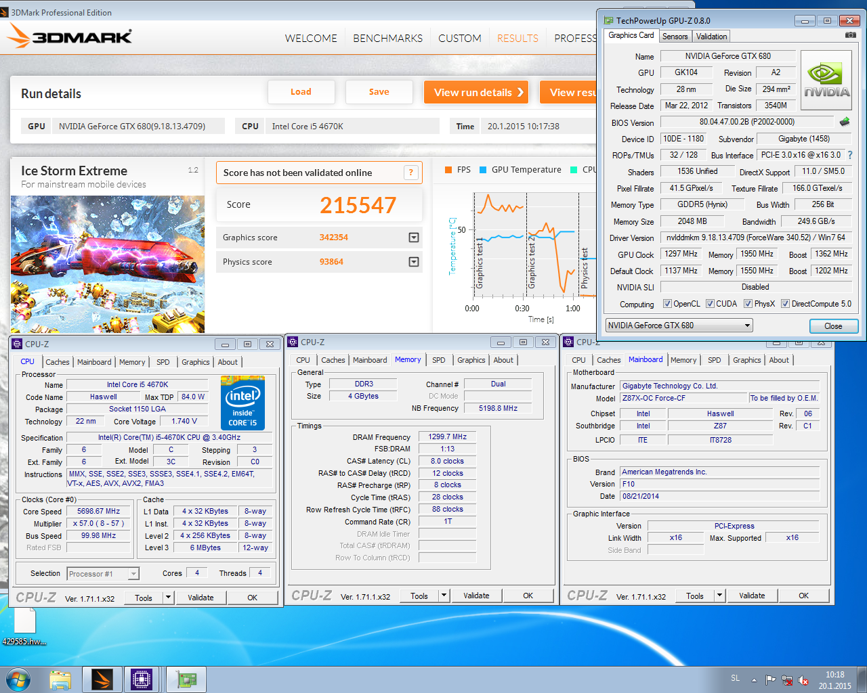The height and width of the screenshot is (693, 867).
Task: Click the blue GPU Temperature legend swatch
Action: [x=483, y=170]
